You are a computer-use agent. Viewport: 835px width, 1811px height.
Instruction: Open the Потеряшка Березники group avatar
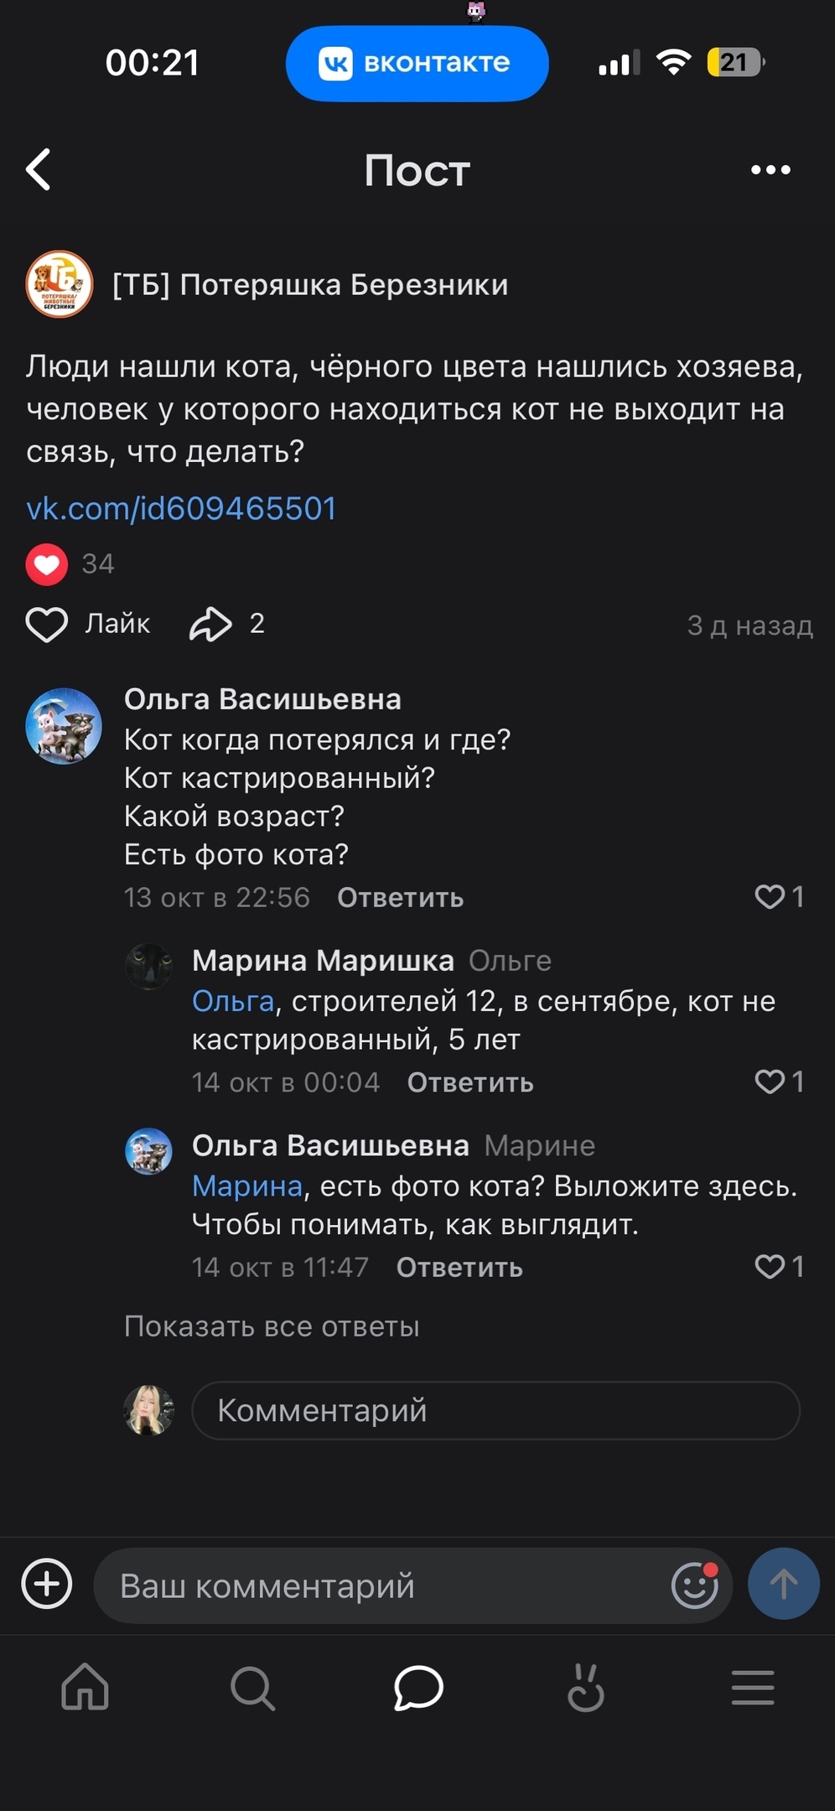tap(59, 284)
